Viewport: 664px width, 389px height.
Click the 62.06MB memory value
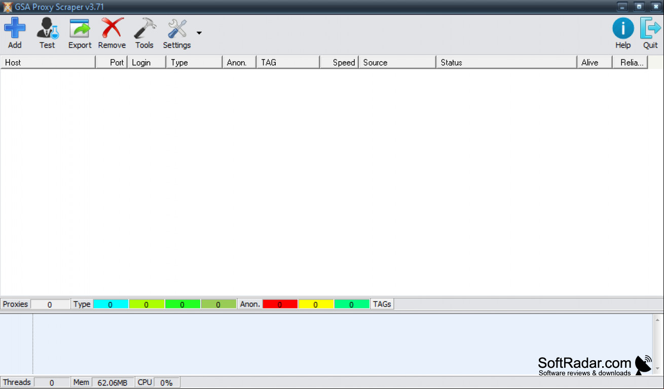(x=113, y=382)
